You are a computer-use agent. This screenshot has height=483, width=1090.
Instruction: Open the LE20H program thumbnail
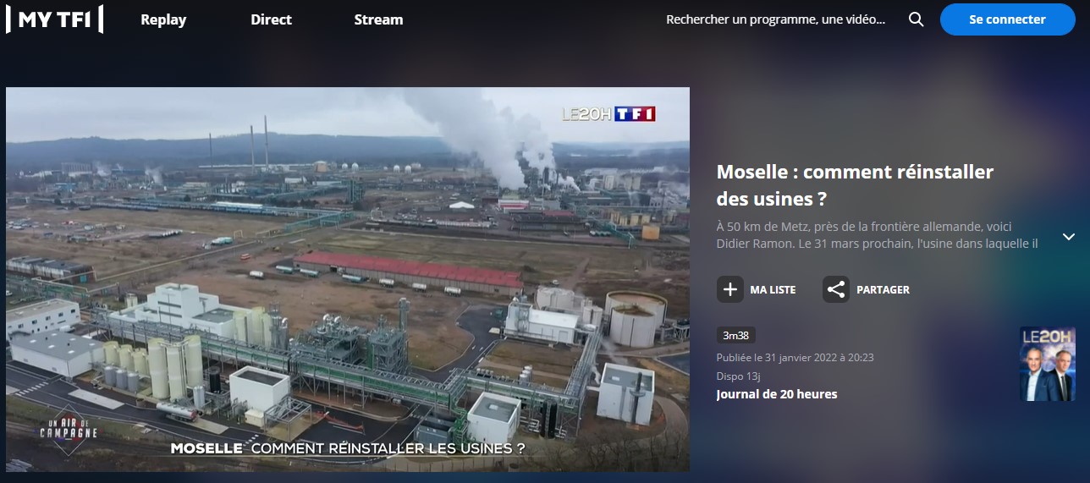(1048, 364)
